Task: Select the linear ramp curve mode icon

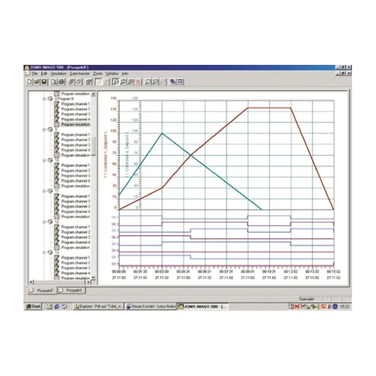Action: click(x=99, y=82)
